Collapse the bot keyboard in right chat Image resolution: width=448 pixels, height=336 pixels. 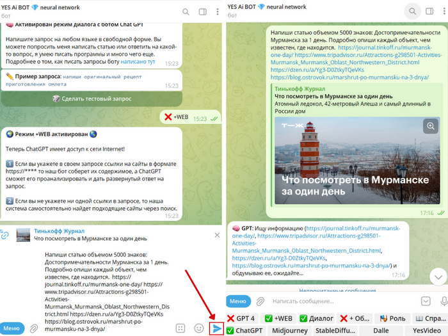pyautogui.click(x=426, y=301)
